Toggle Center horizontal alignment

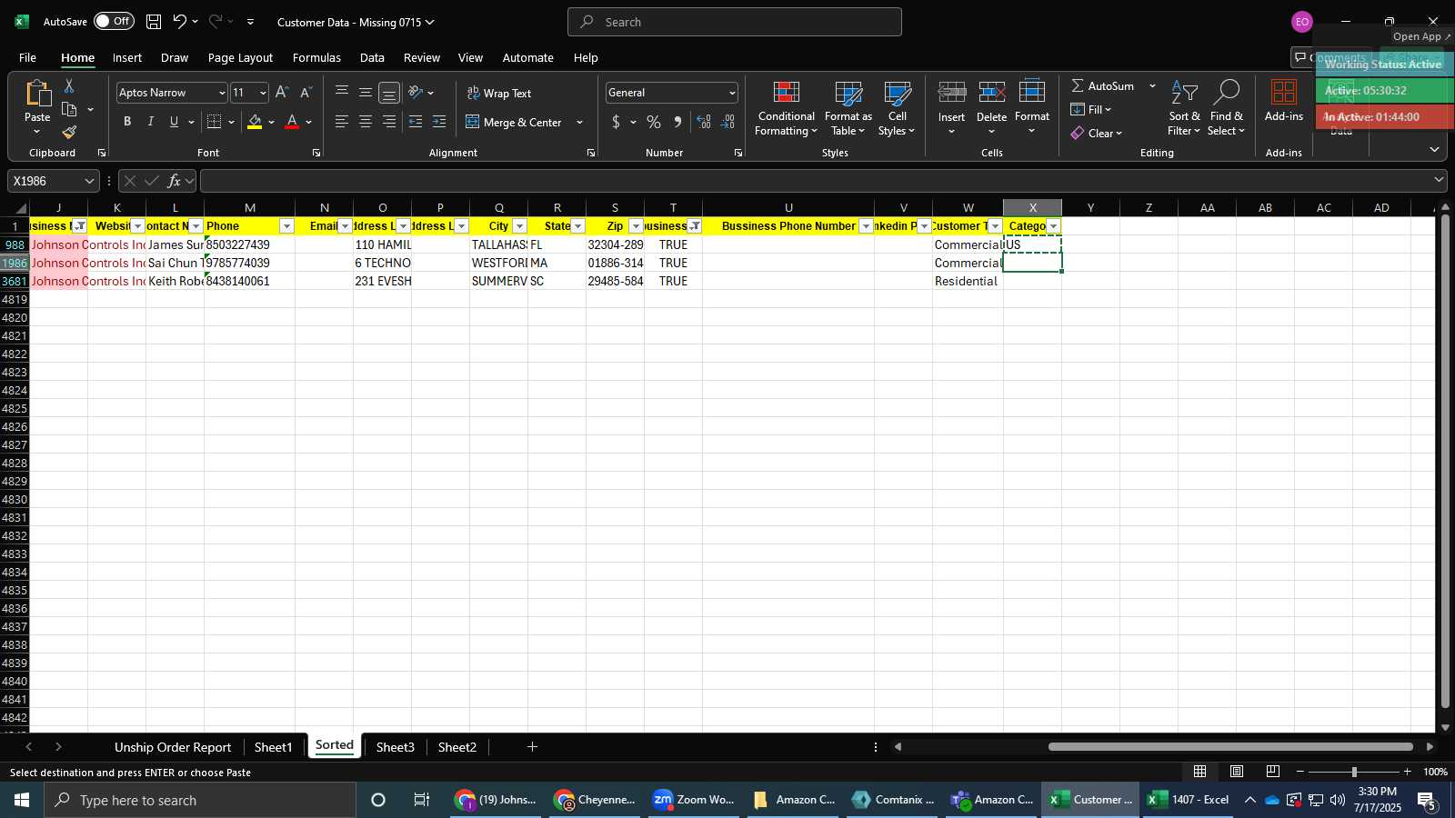(x=366, y=122)
